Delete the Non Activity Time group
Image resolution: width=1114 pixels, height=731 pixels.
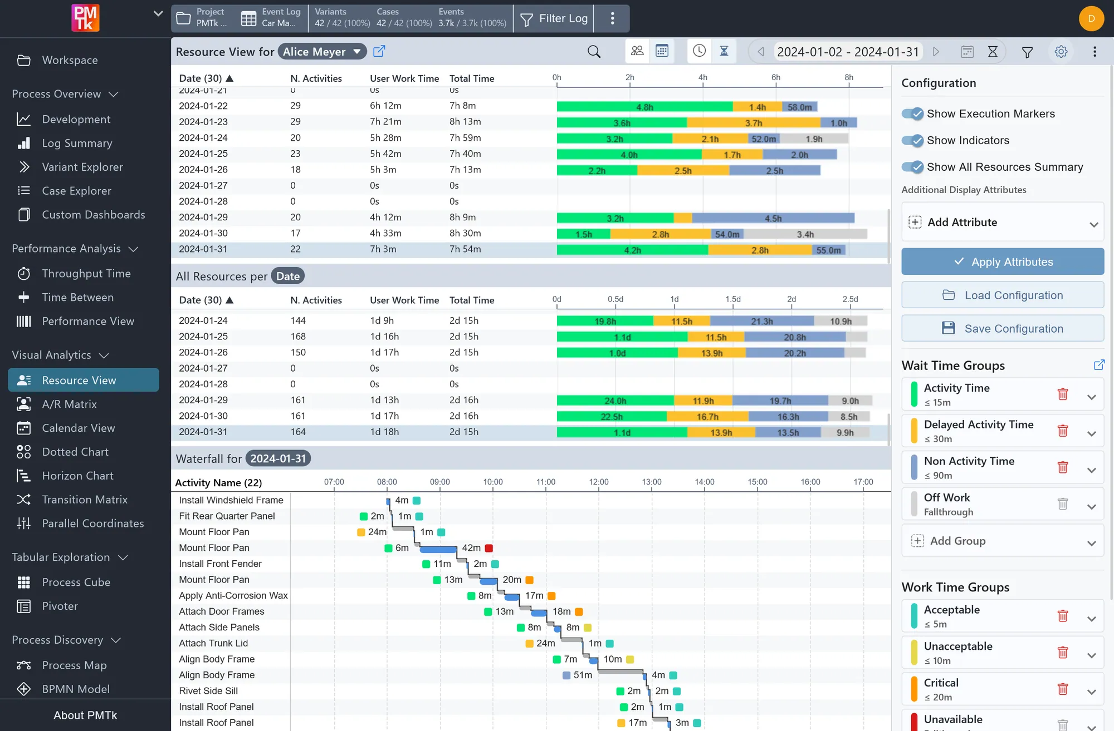(1063, 467)
